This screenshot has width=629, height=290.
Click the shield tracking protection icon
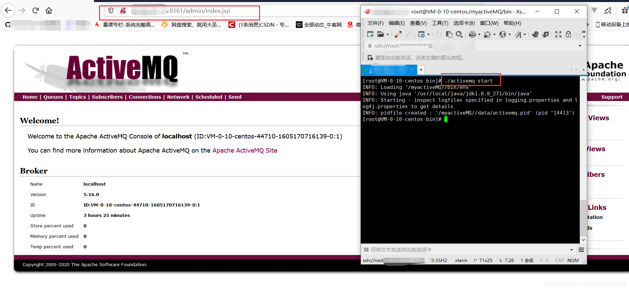pyautogui.click(x=111, y=11)
